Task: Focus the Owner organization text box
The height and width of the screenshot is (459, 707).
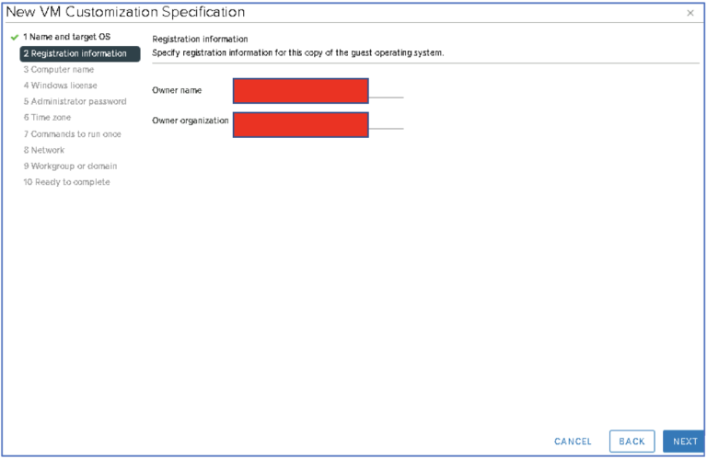Action: click(301, 124)
